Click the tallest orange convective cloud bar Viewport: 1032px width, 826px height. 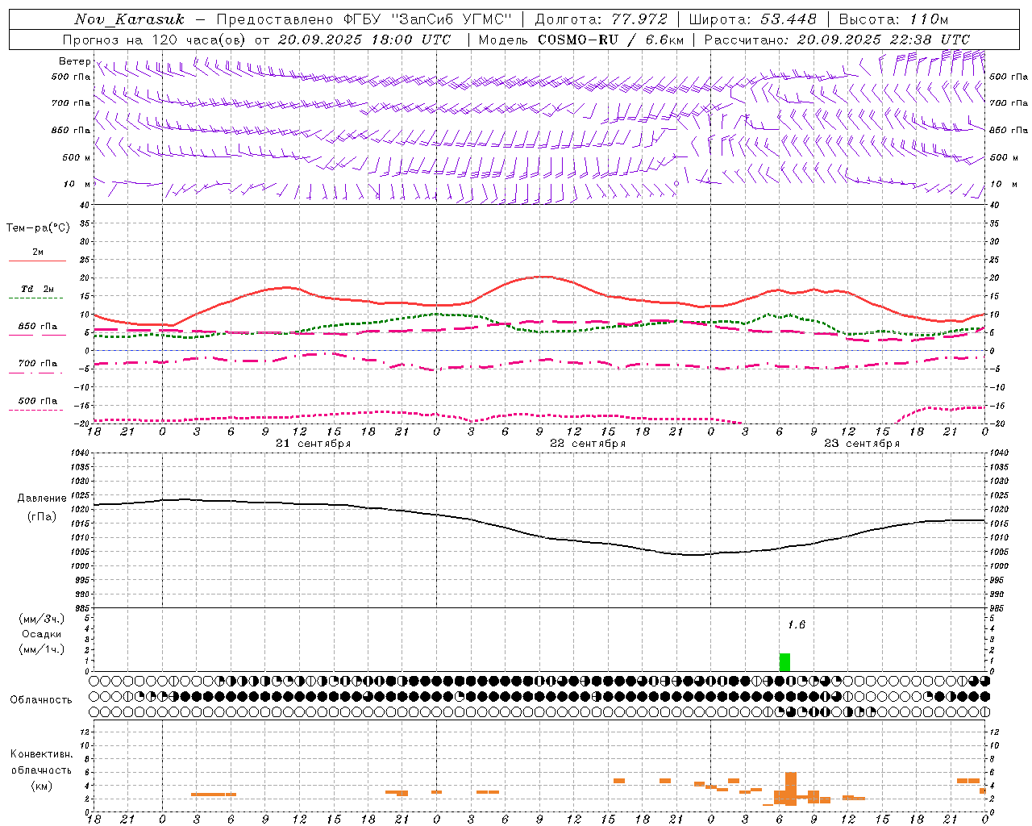tap(791, 789)
